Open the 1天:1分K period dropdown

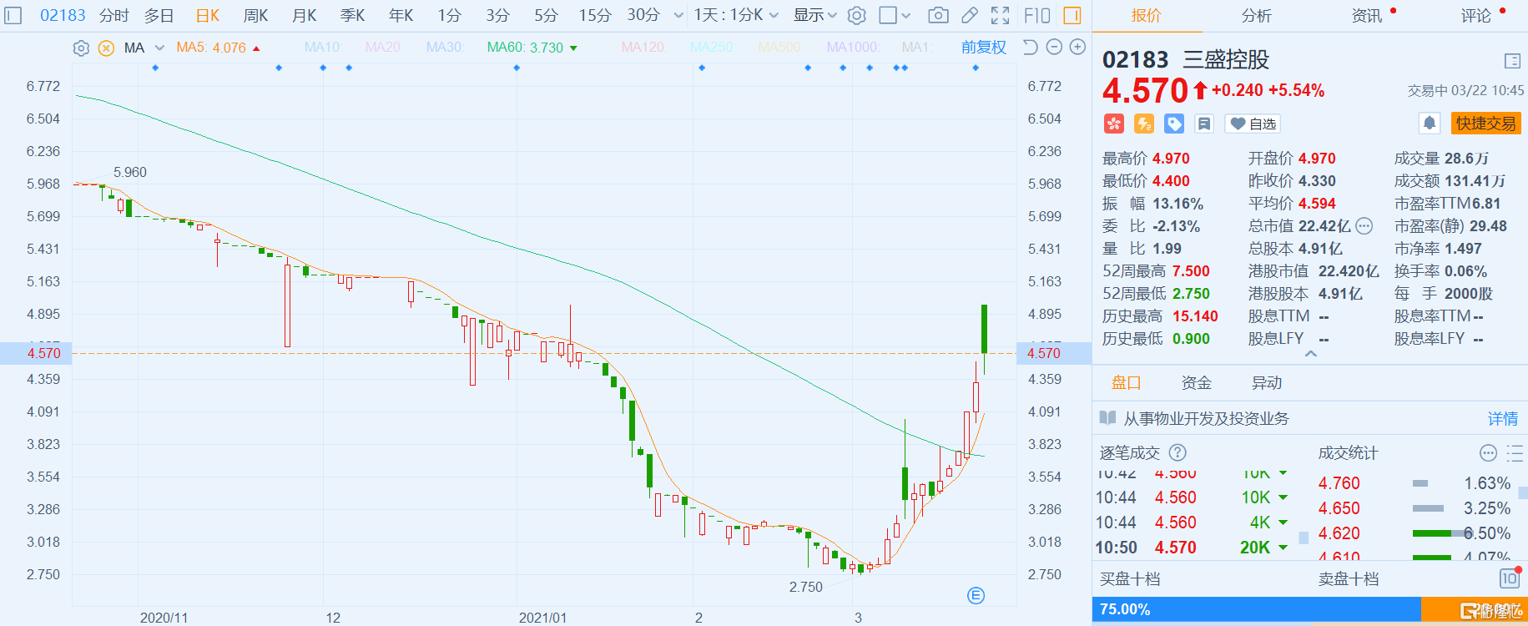(735, 16)
